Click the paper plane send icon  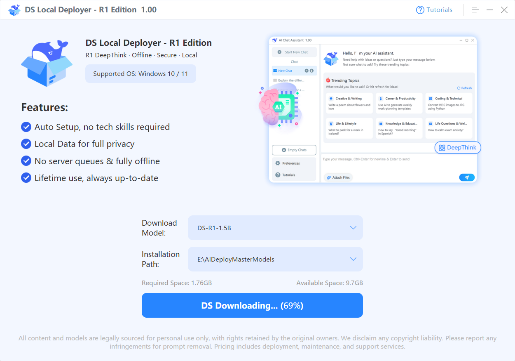[x=467, y=177]
